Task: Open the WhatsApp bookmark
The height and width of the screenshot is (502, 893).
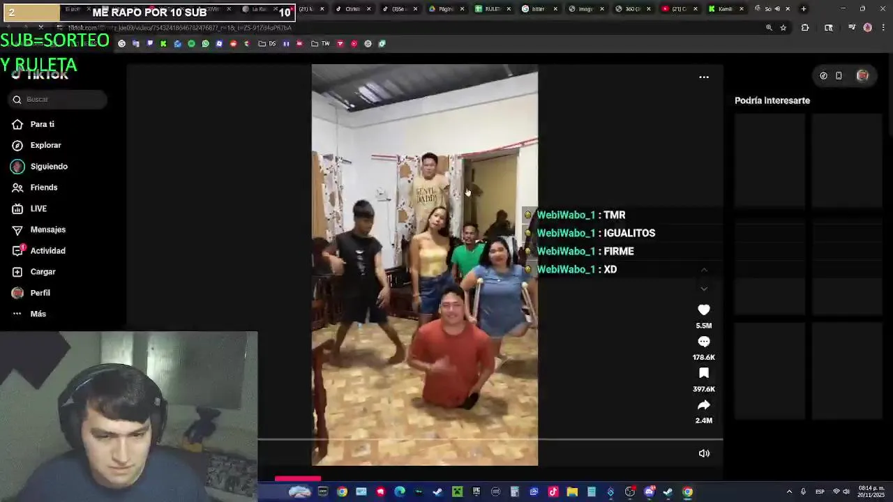Action: click(205, 43)
